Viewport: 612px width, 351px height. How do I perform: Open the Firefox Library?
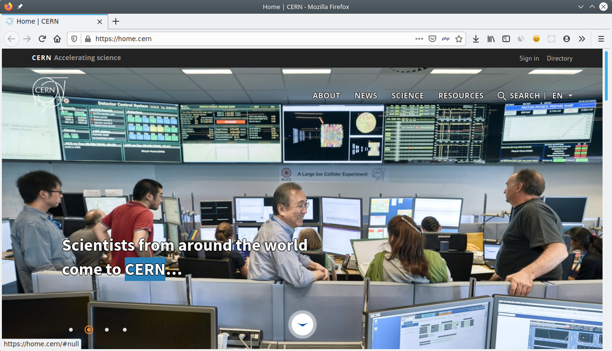(x=491, y=39)
